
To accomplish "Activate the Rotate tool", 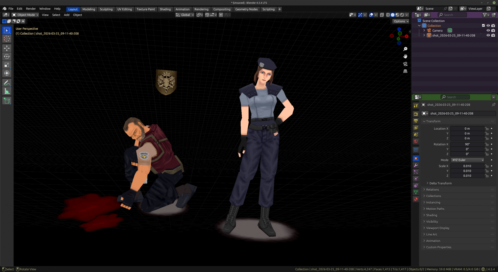I will 7,56.
